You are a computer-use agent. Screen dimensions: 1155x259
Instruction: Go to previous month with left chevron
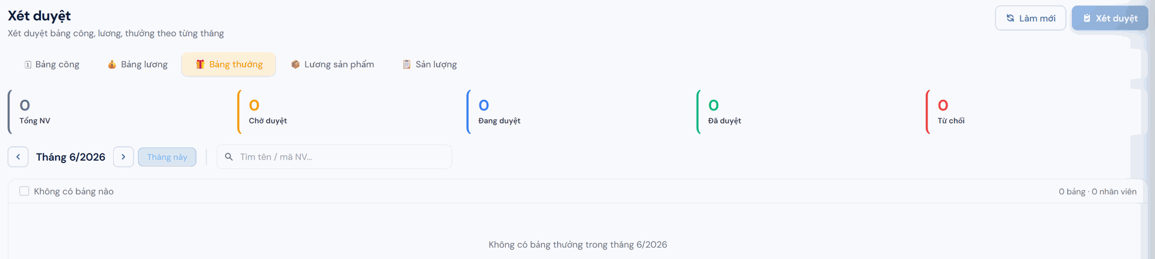pos(18,157)
